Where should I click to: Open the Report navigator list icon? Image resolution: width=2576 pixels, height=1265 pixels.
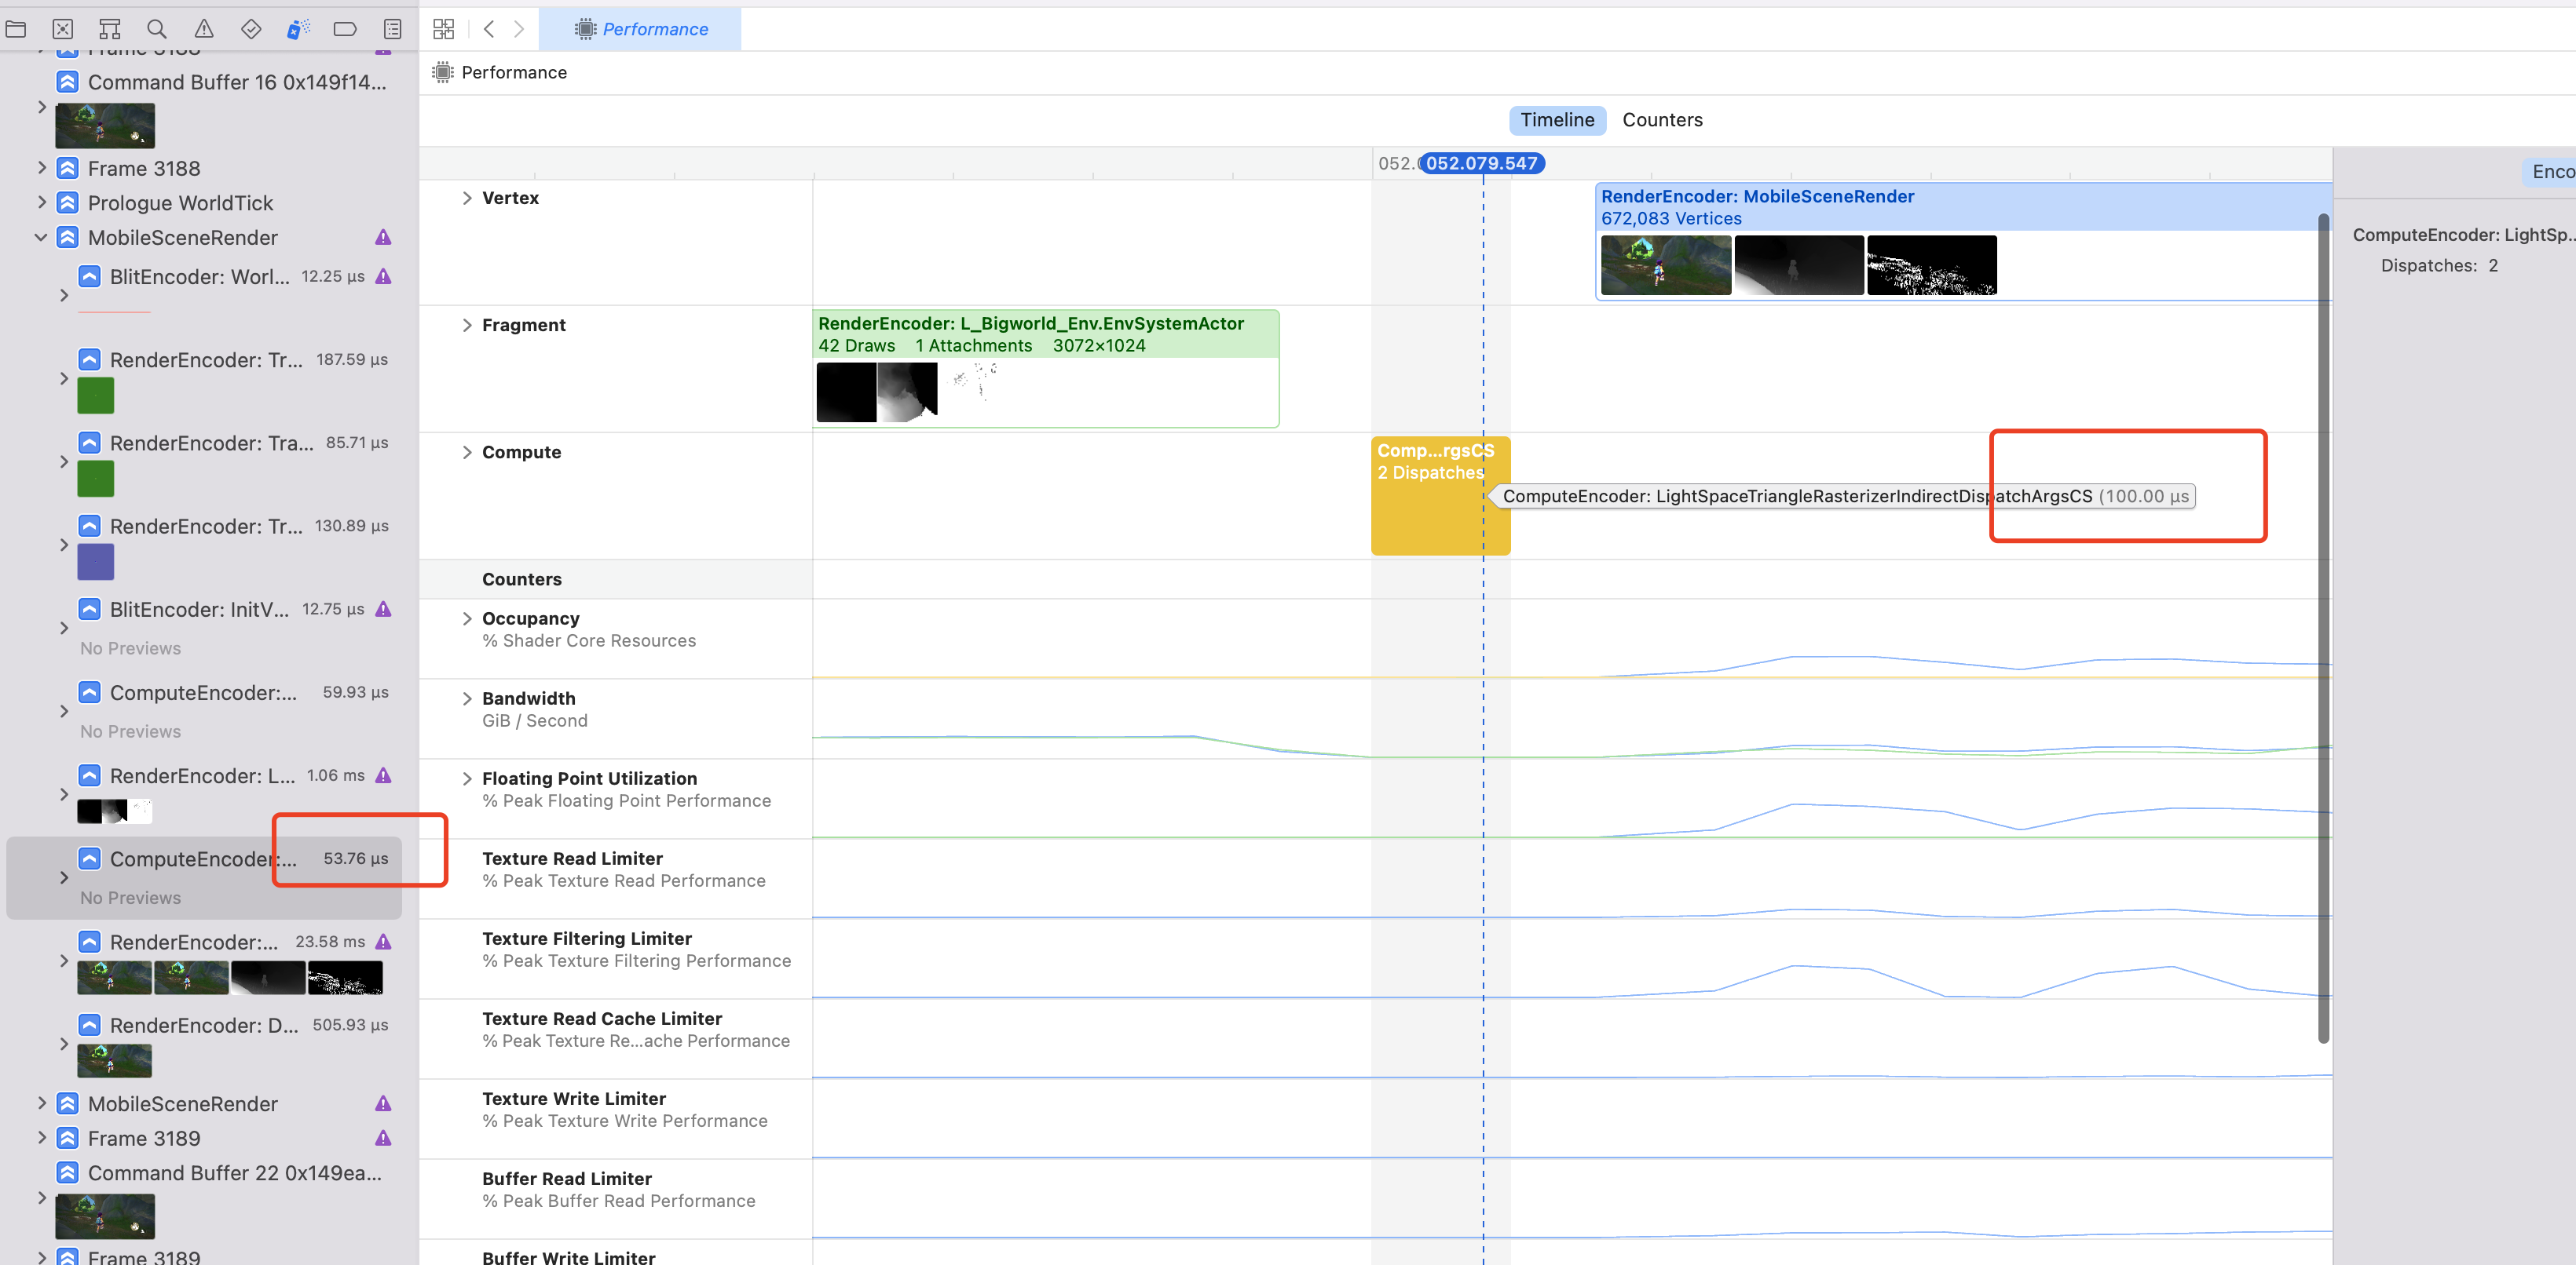tap(392, 29)
